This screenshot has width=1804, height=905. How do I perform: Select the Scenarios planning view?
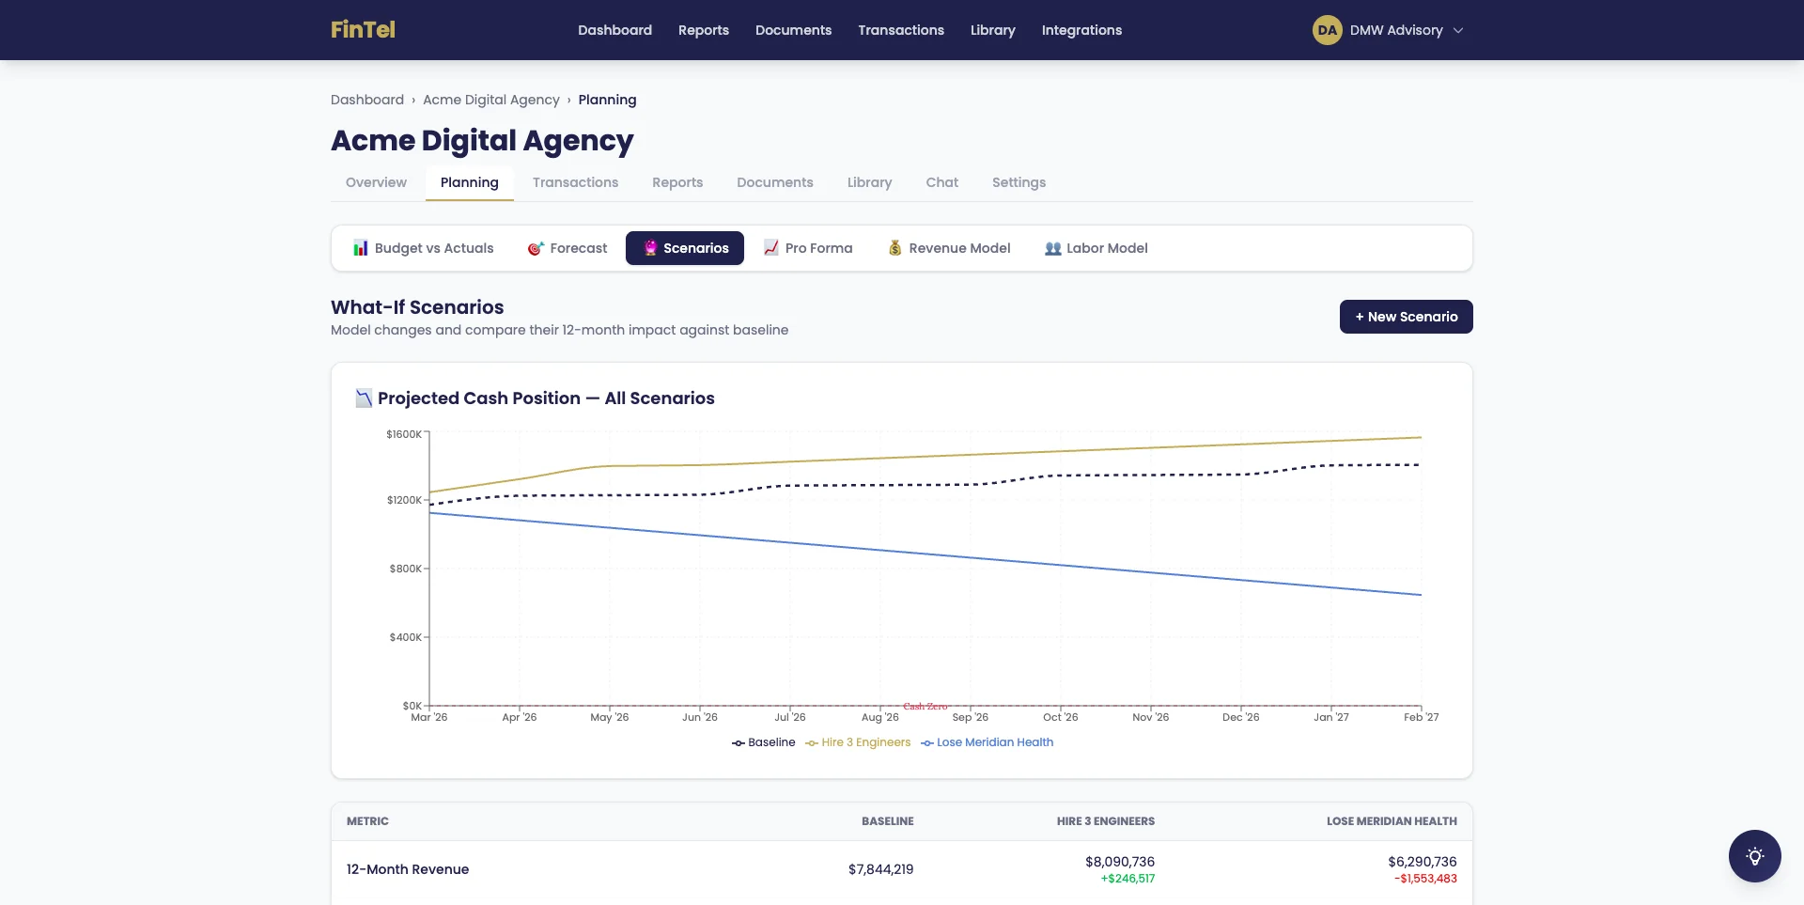(685, 248)
